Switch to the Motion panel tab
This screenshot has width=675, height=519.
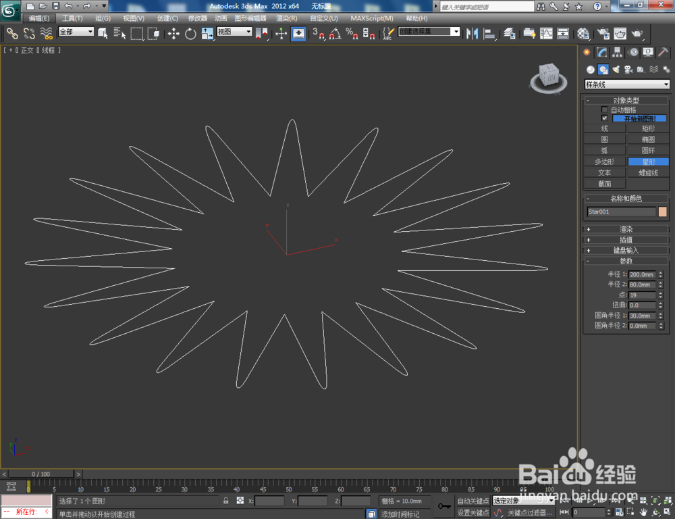tap(633, 52)
